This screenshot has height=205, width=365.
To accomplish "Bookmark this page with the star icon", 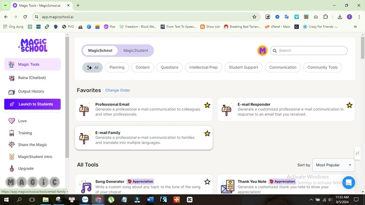I will pos(254,17).
